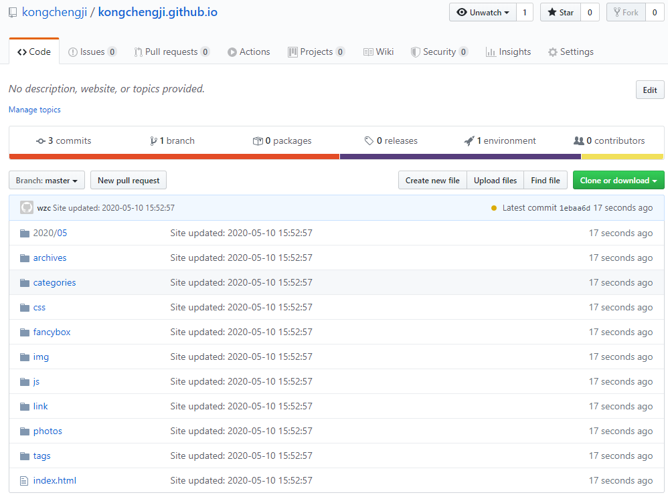Viewport: 668px width, 499px height.
Task: Open the Security tab
Action: coord(439,52)
